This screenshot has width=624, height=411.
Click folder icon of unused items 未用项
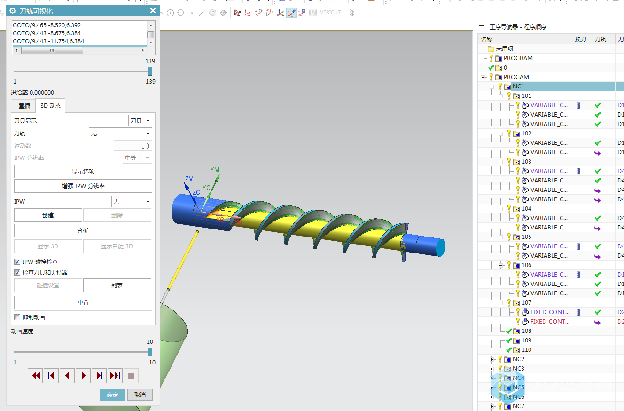(491, 49)
